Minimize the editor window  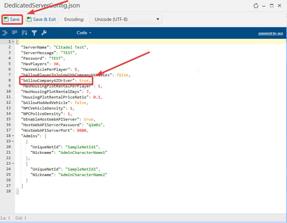tap(264, 6)
